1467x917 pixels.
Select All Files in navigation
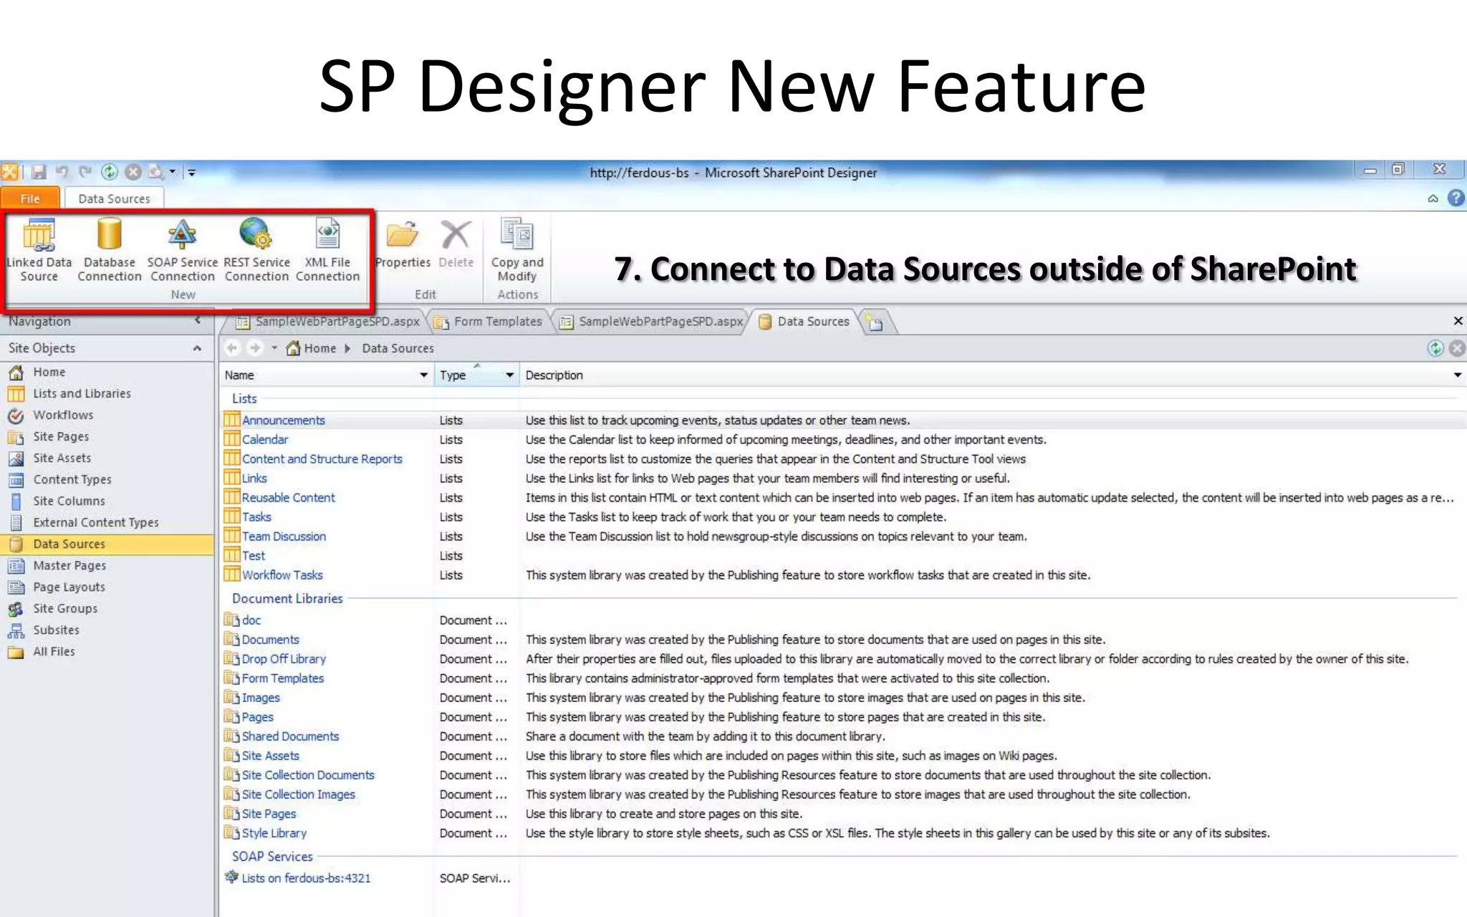tap(54, 651)
